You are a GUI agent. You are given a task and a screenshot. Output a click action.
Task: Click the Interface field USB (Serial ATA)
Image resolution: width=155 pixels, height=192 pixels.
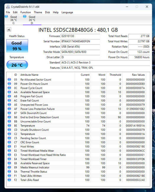click(x=80, y=47)
